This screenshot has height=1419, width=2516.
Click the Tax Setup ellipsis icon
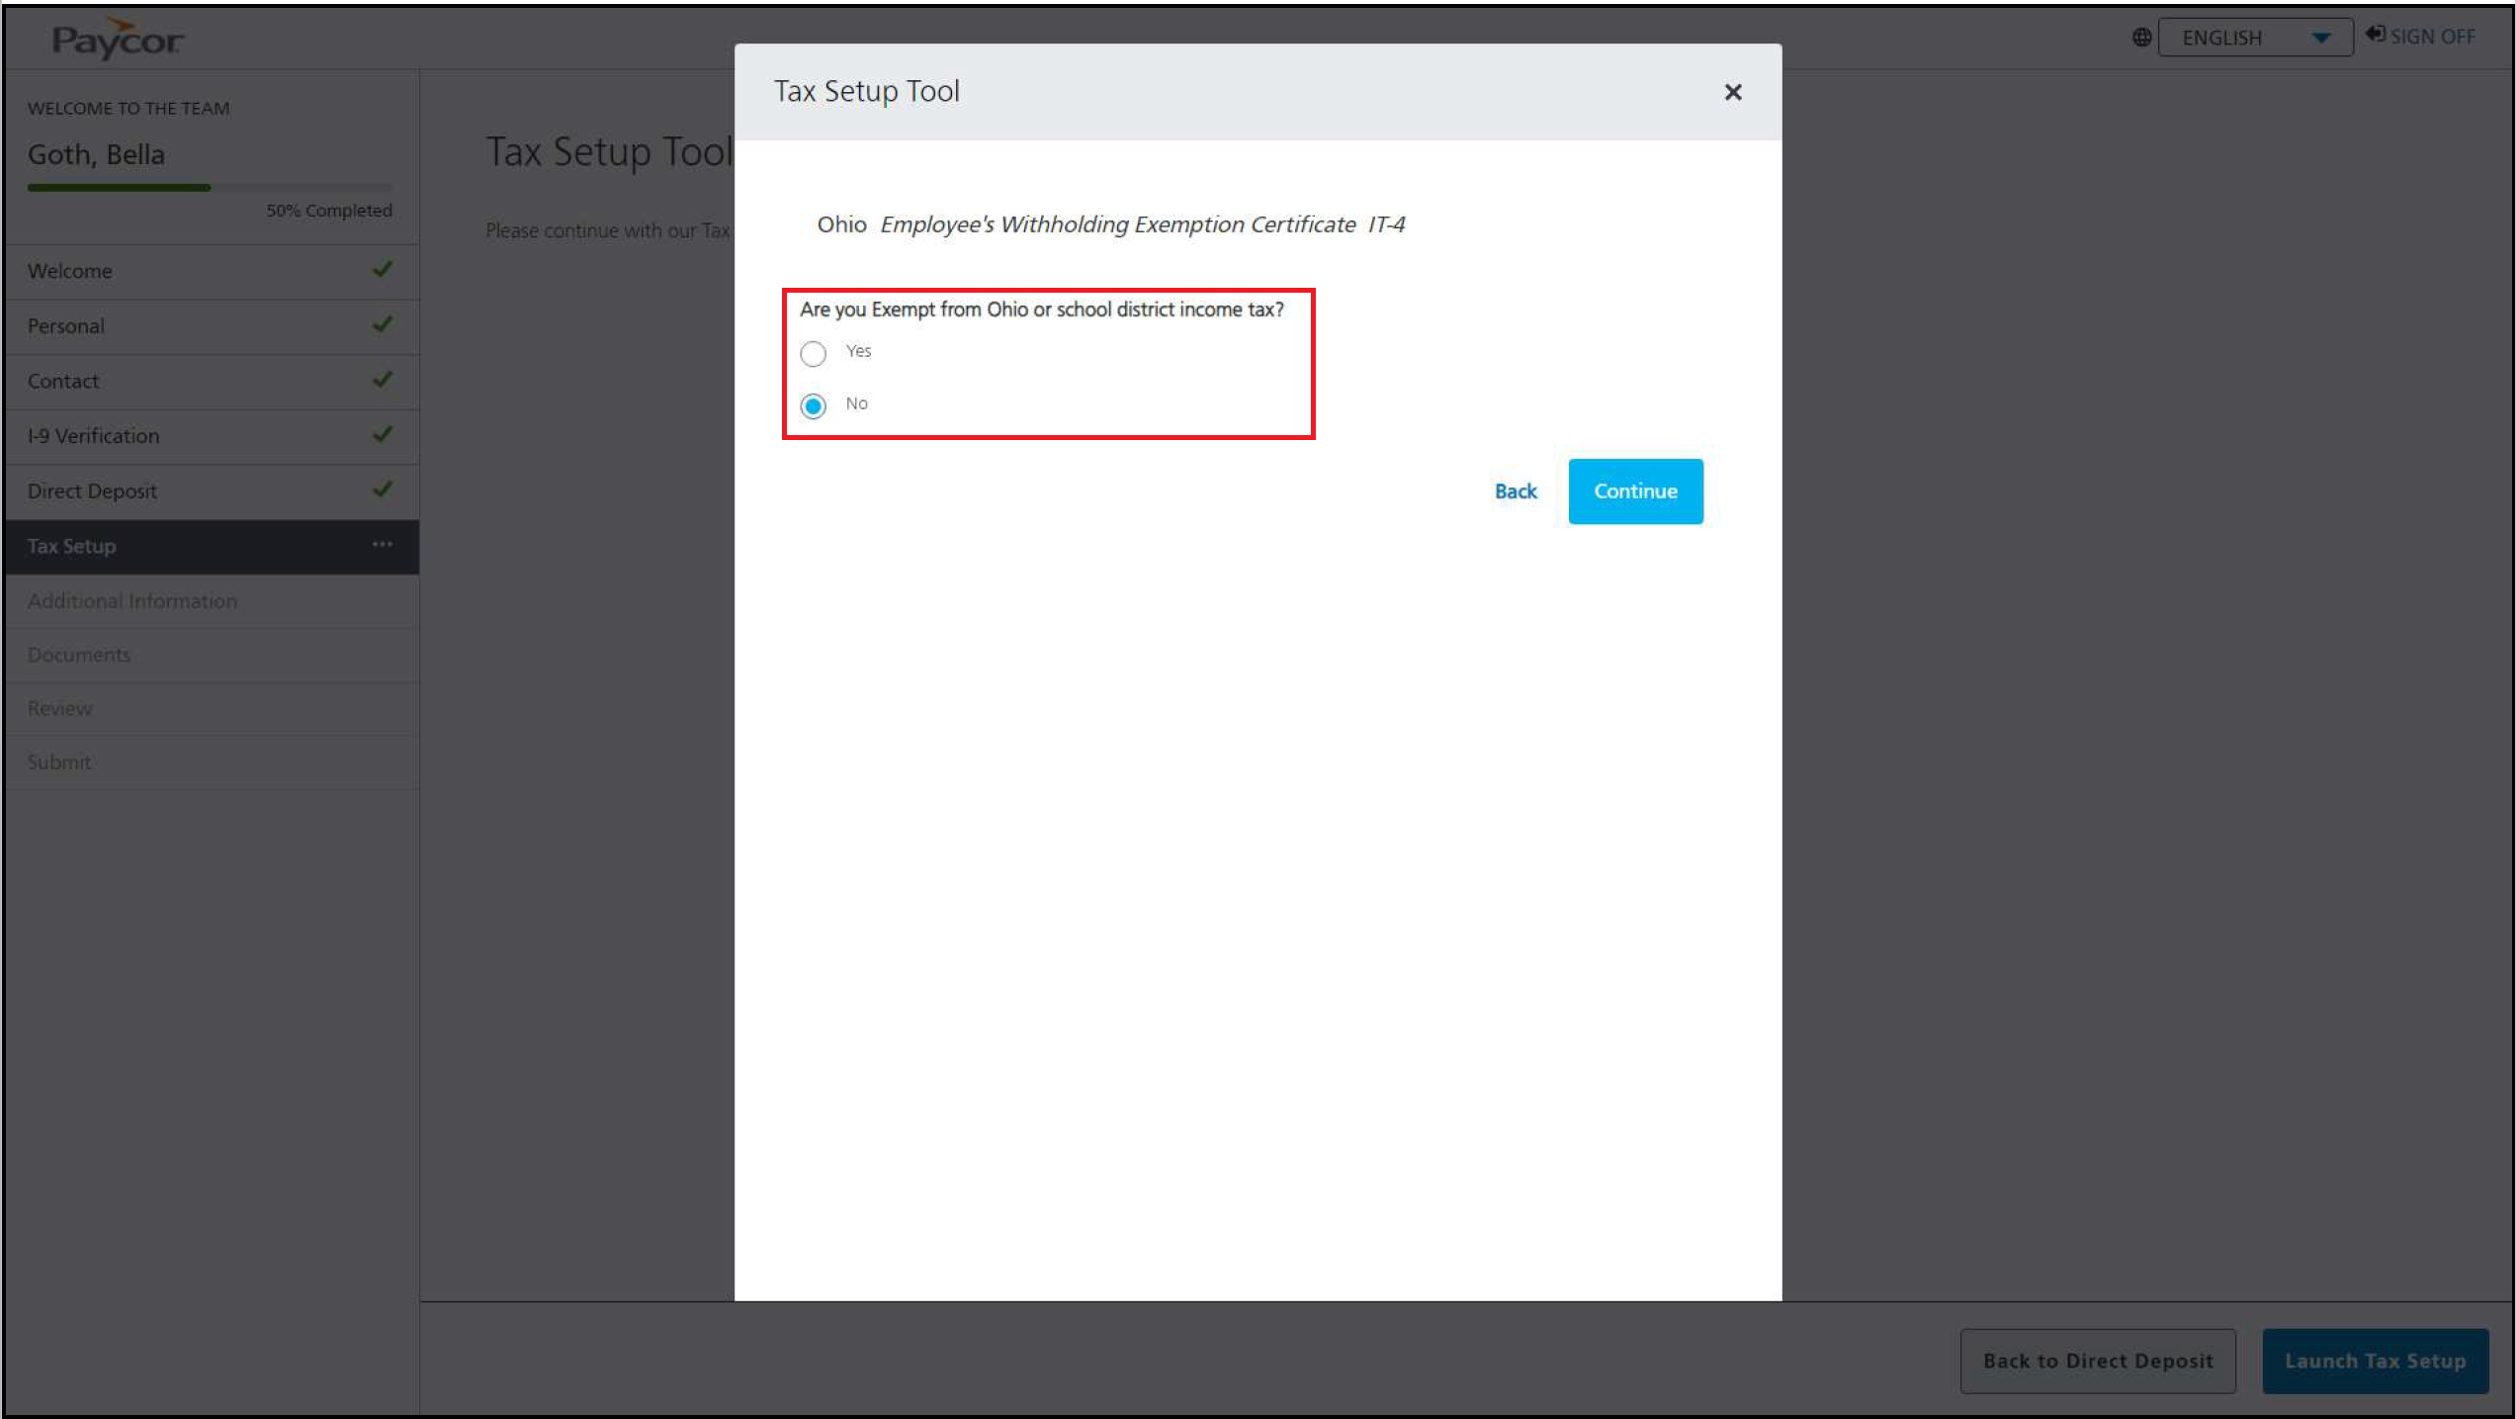[383, 545]
